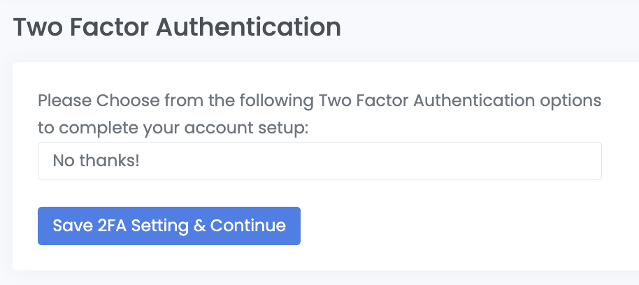
Task: Click the 'No thanks!' text inside the selector
Action: [96, 161]
